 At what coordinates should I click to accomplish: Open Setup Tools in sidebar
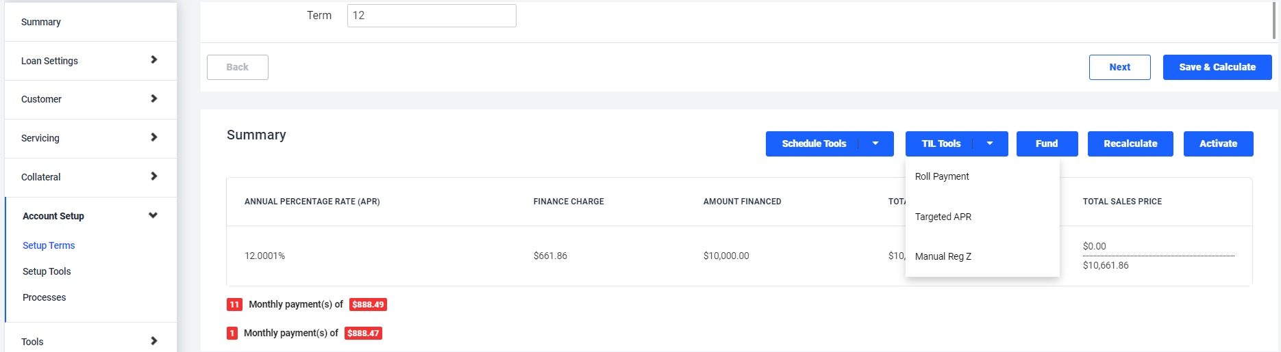coord(47,271)
